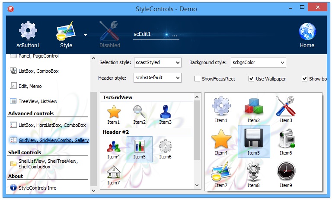Image resolution: width=332 pixels, height=200 pixels.
Task: Select blue user Item3 in TscGridView
Action: coord(166,115)
